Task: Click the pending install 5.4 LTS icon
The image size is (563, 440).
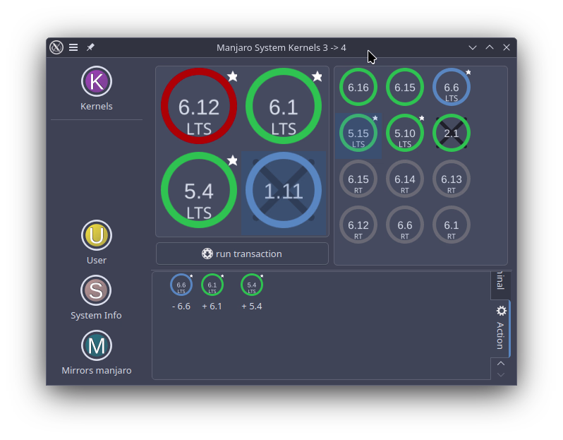Action: [252, 285]
